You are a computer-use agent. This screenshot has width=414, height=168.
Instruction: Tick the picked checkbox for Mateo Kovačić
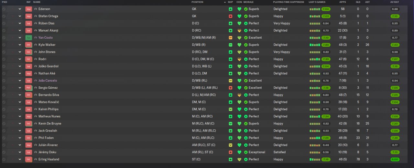(4, 102)
